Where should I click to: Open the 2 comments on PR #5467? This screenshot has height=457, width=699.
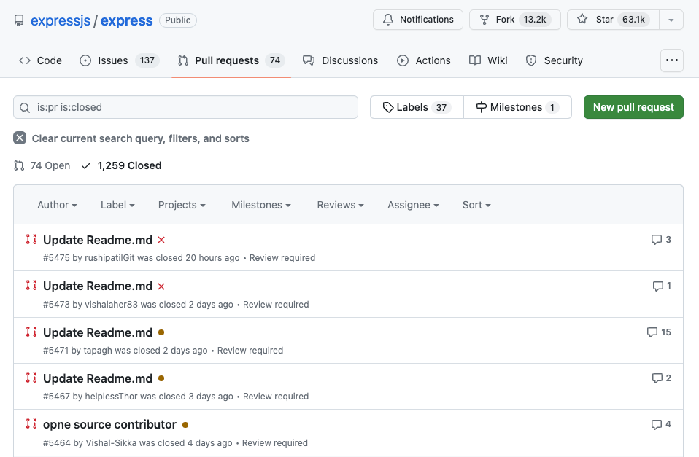662,378
